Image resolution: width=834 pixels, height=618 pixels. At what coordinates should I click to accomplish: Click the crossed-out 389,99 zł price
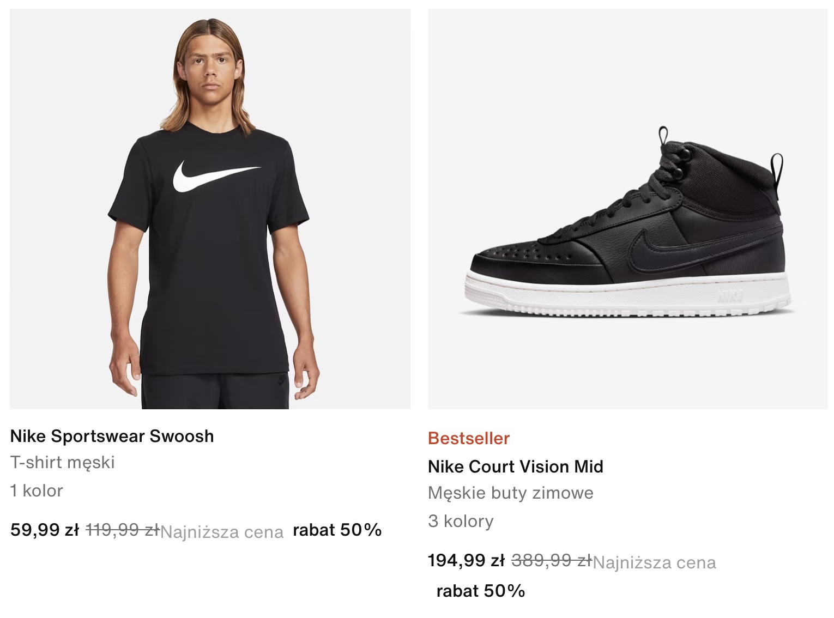(x=551, y=560)
